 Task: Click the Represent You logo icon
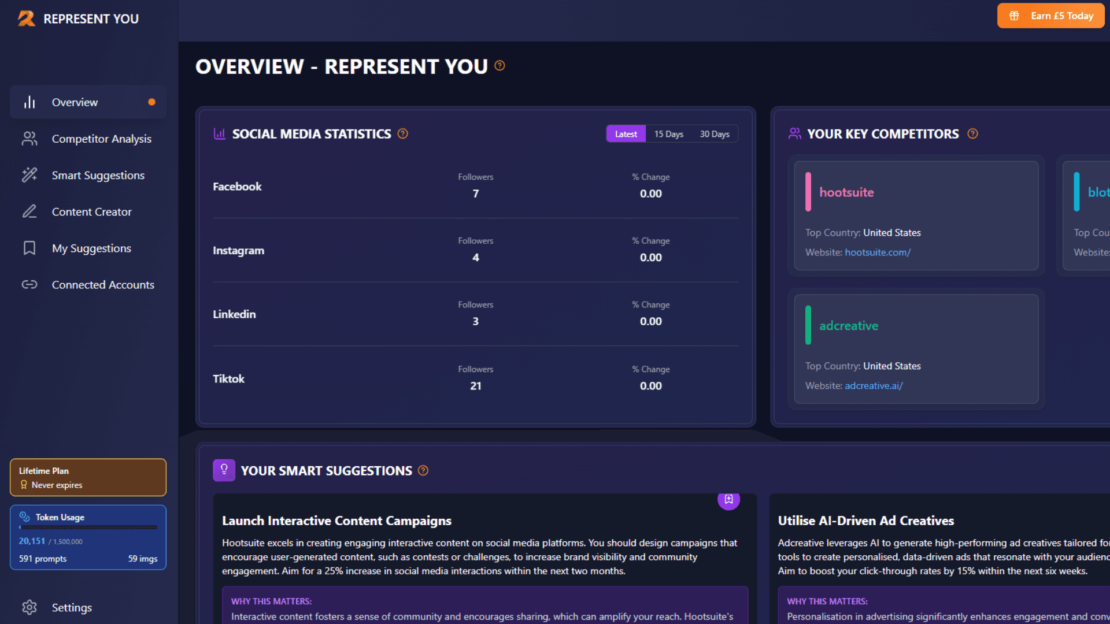click(x=26, y=18)
